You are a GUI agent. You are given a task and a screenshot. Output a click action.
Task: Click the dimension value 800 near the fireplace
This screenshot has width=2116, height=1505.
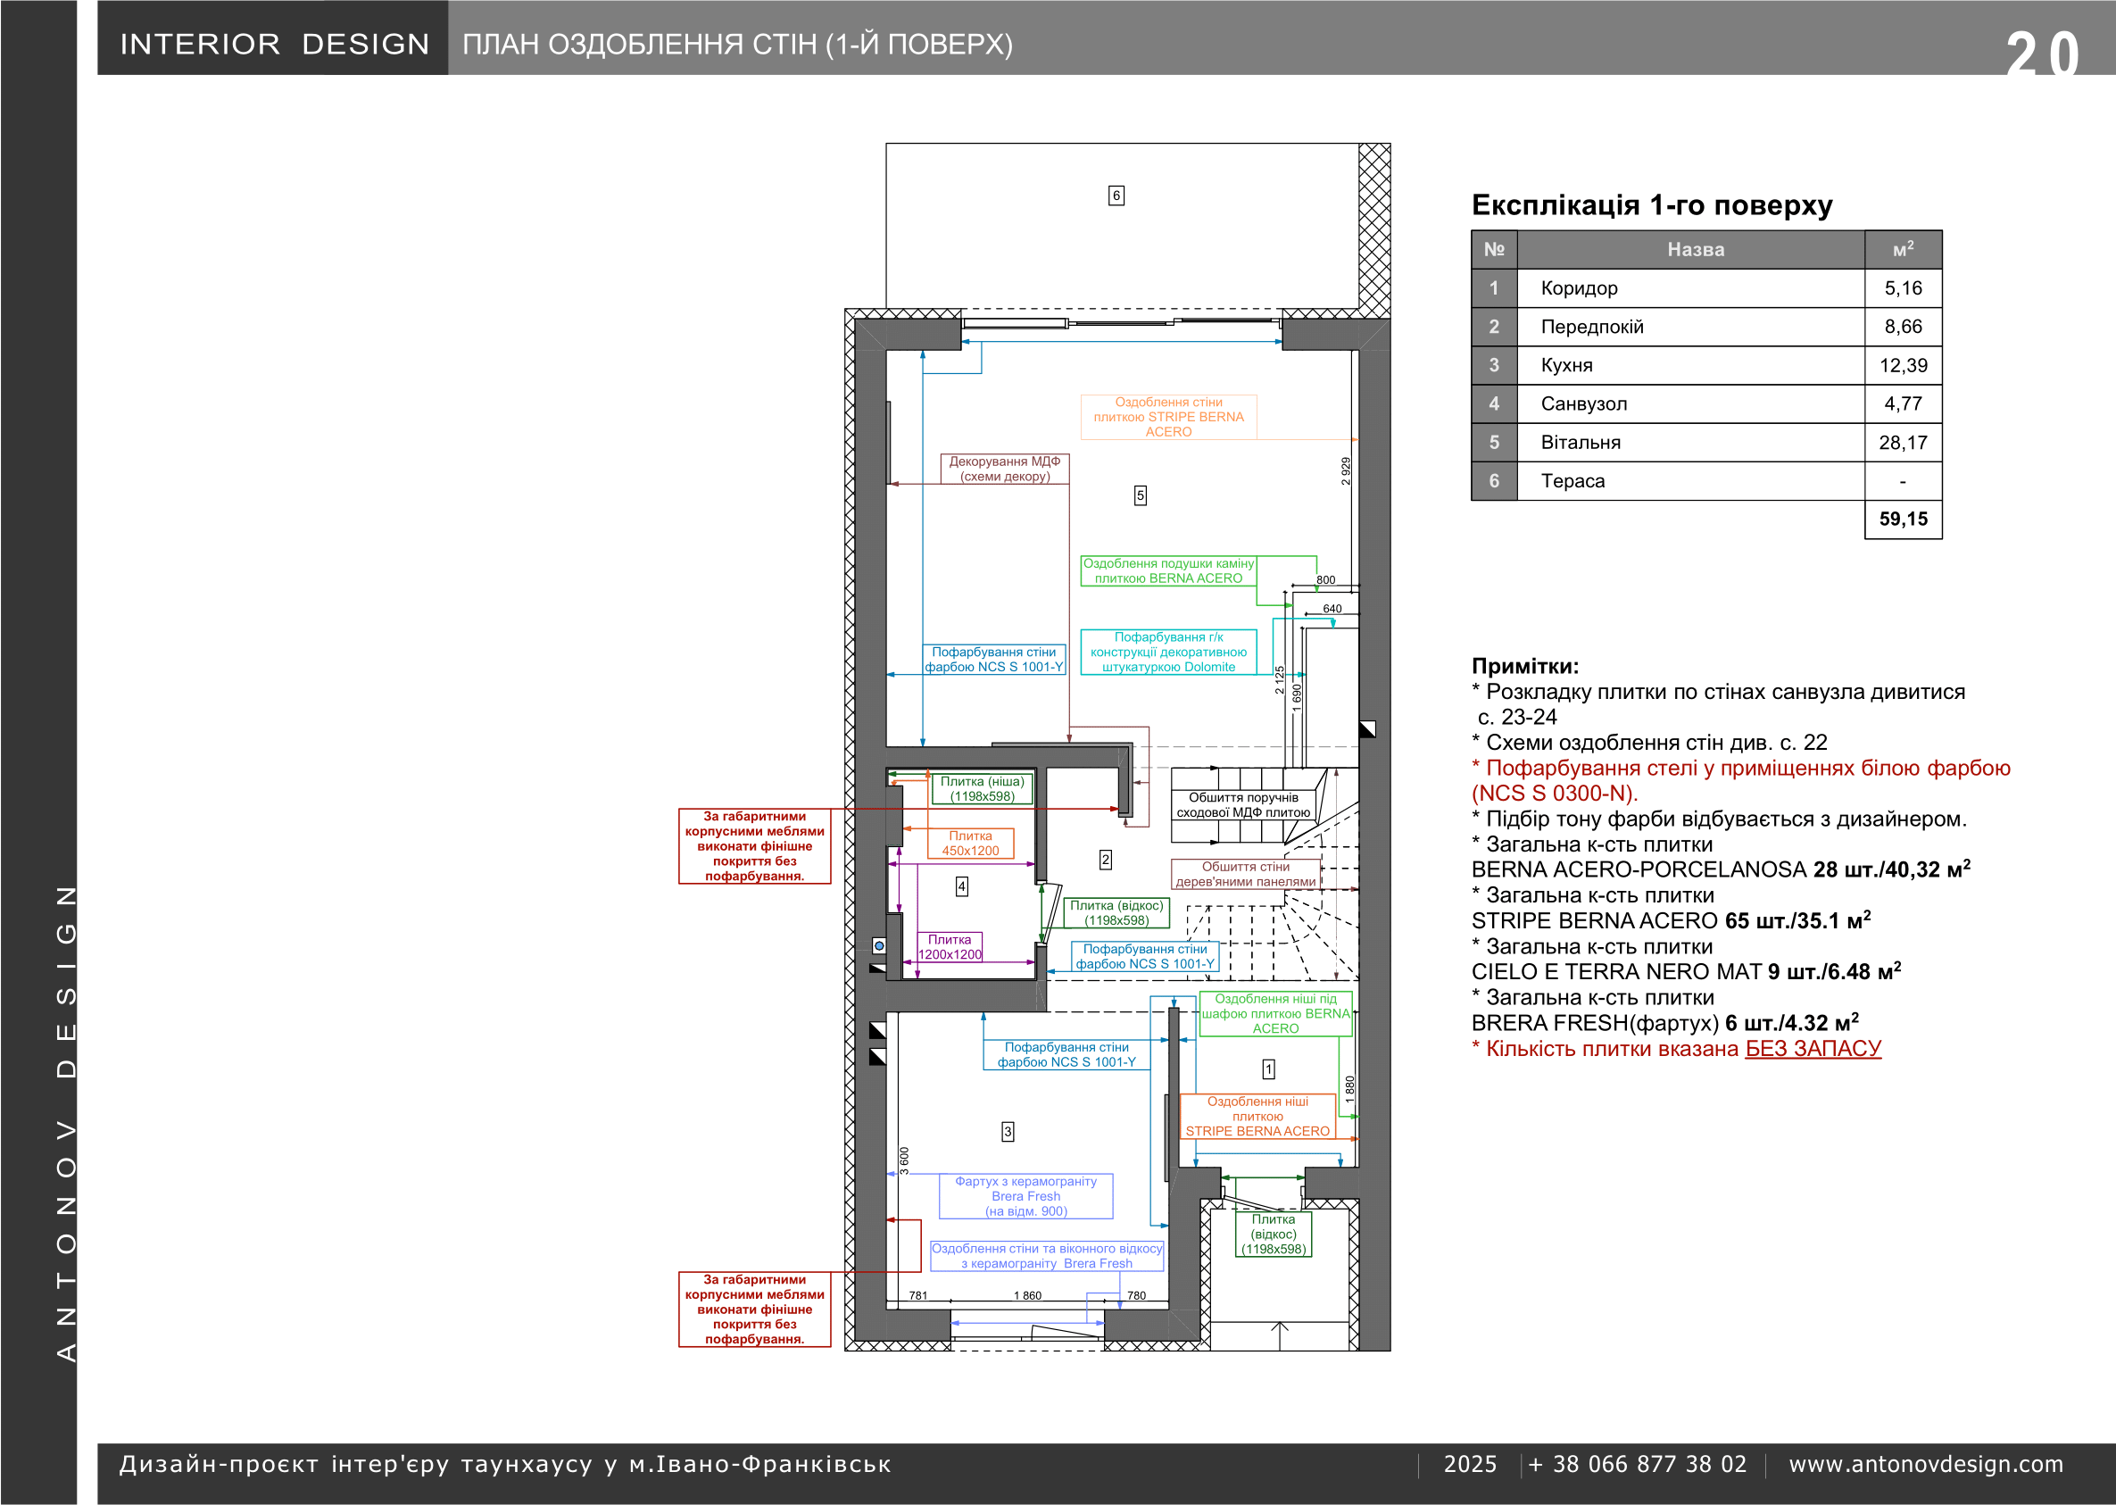pyautogui.click(x=1326, y=580)
